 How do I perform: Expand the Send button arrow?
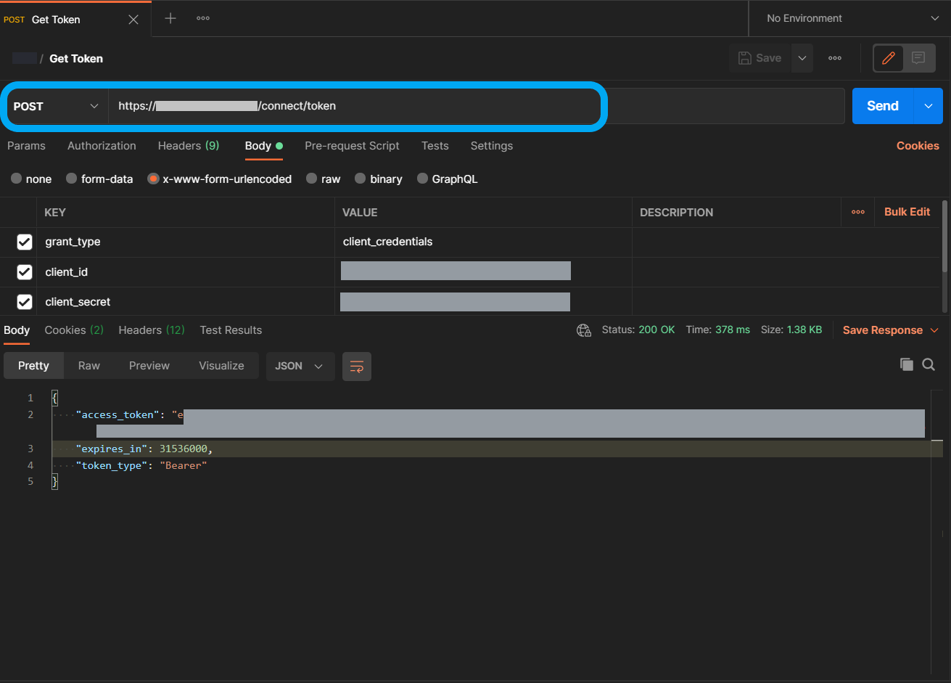point(929,106)
